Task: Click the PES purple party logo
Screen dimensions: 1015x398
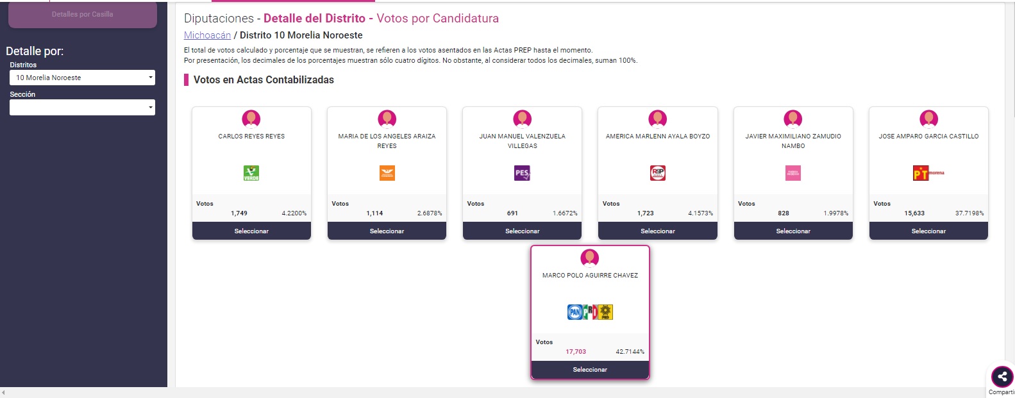Action: pyautogui.click(x=523, y=173)
